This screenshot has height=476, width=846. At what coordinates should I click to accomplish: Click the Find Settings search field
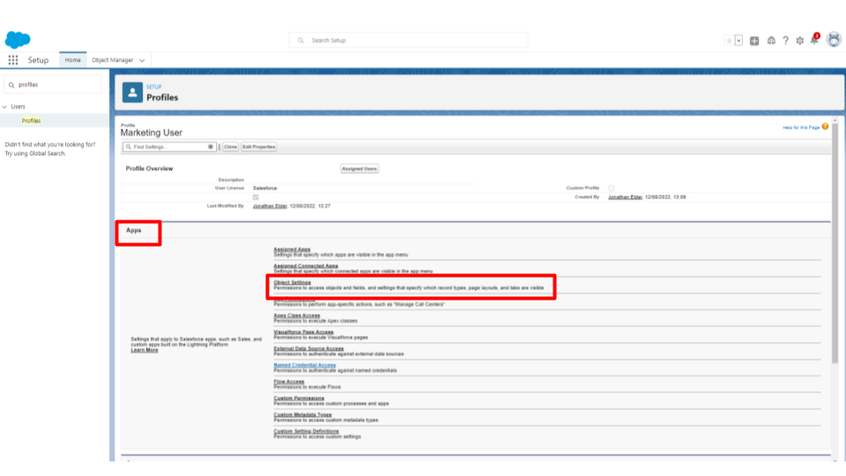click(169, 147)
